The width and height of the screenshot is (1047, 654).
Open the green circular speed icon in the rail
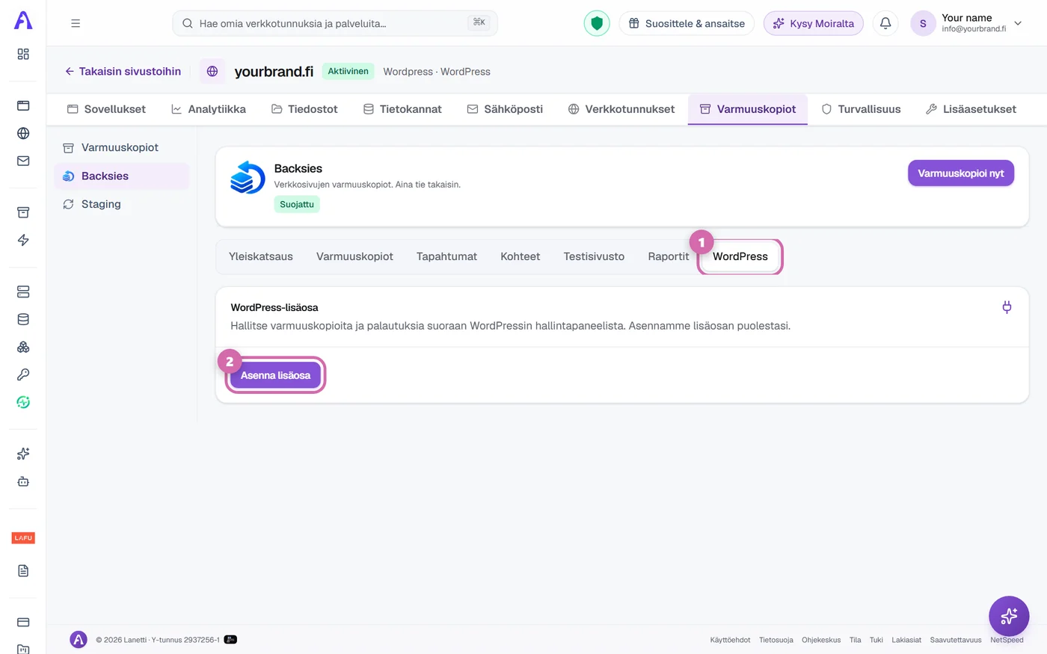[x=23, y=402]
